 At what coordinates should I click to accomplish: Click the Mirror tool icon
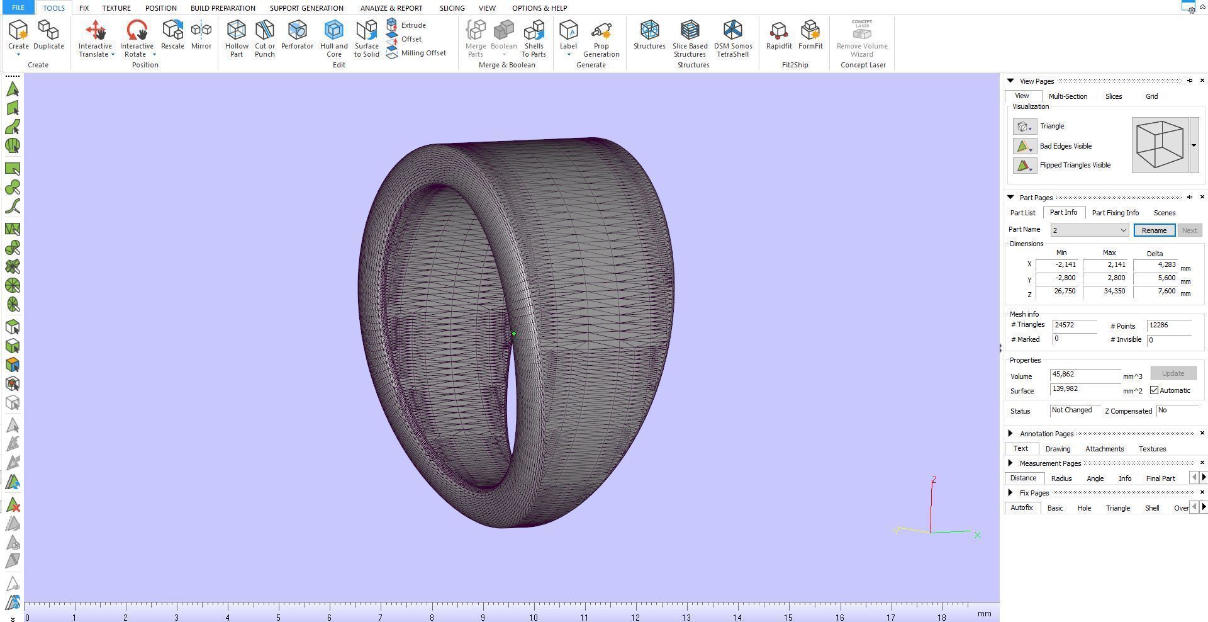(x=201, y=30)
